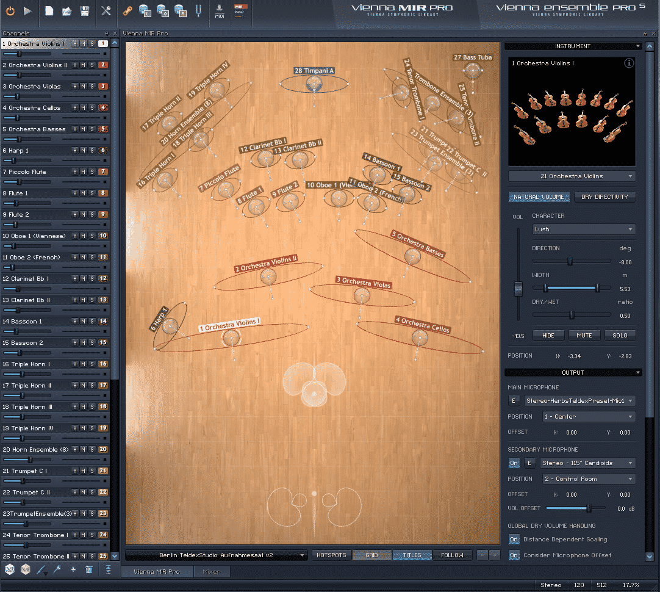Viewport: 660px width, 592px height.
Task: Open main microphone preset dropdown
Action: tap(579, 401)
